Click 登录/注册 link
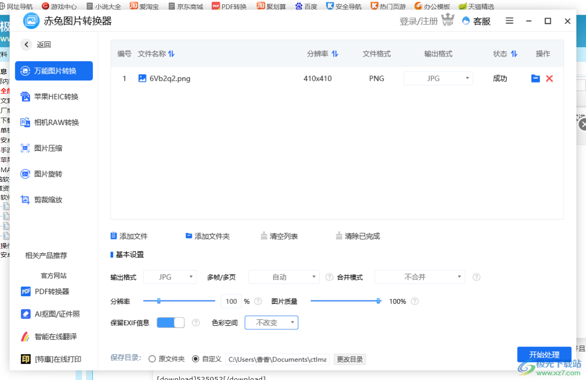Image resolution: width=586 pixels, height=380 pixels. (419, 21)
